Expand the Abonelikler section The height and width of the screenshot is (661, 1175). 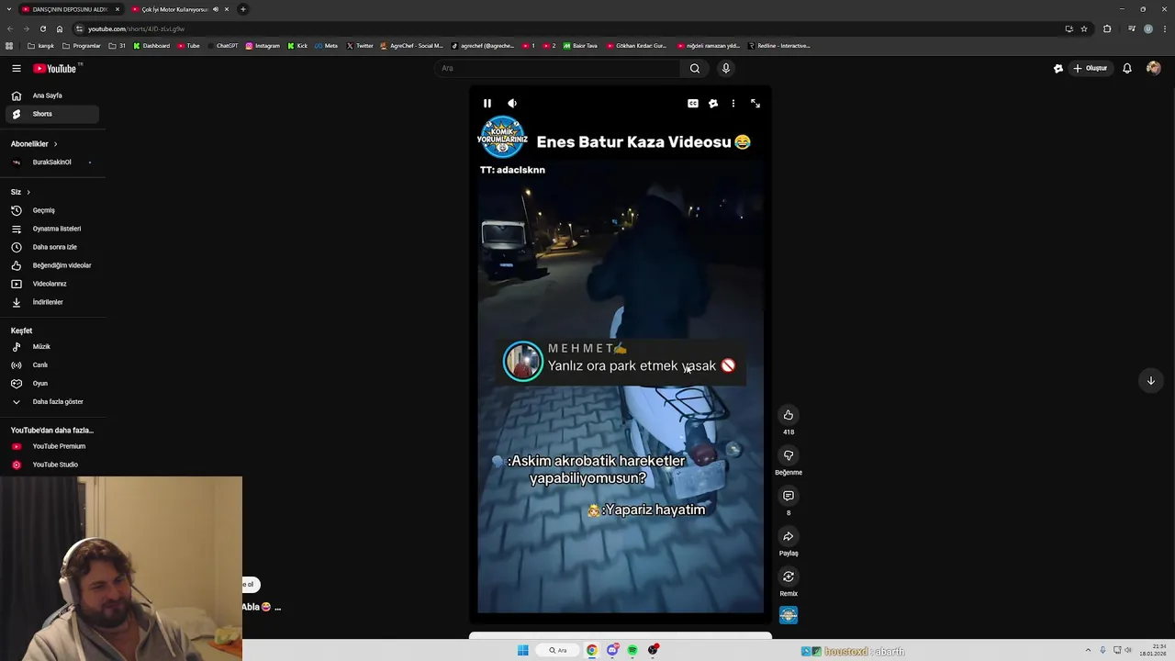tap(35, 144)
